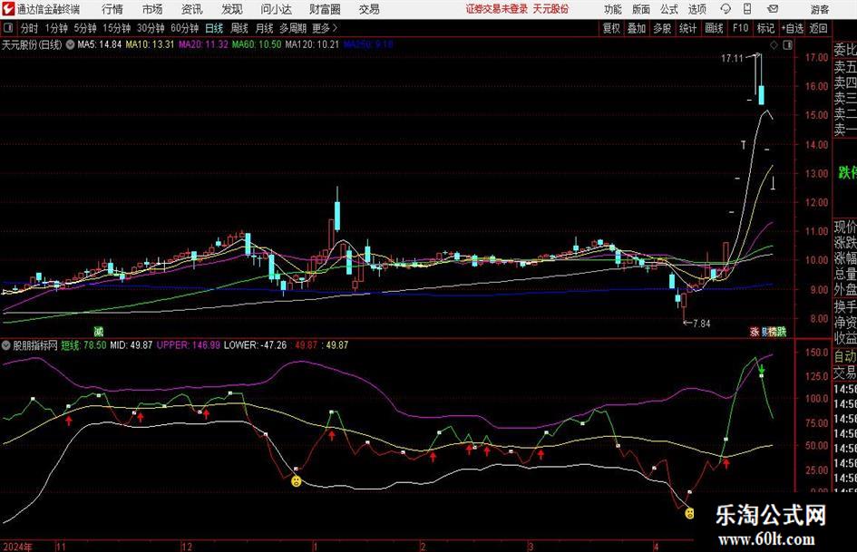Screen dimensions: 857x552
Task: Open the 选项 menu
Action: pyautogui.click(x=696, y=9)
